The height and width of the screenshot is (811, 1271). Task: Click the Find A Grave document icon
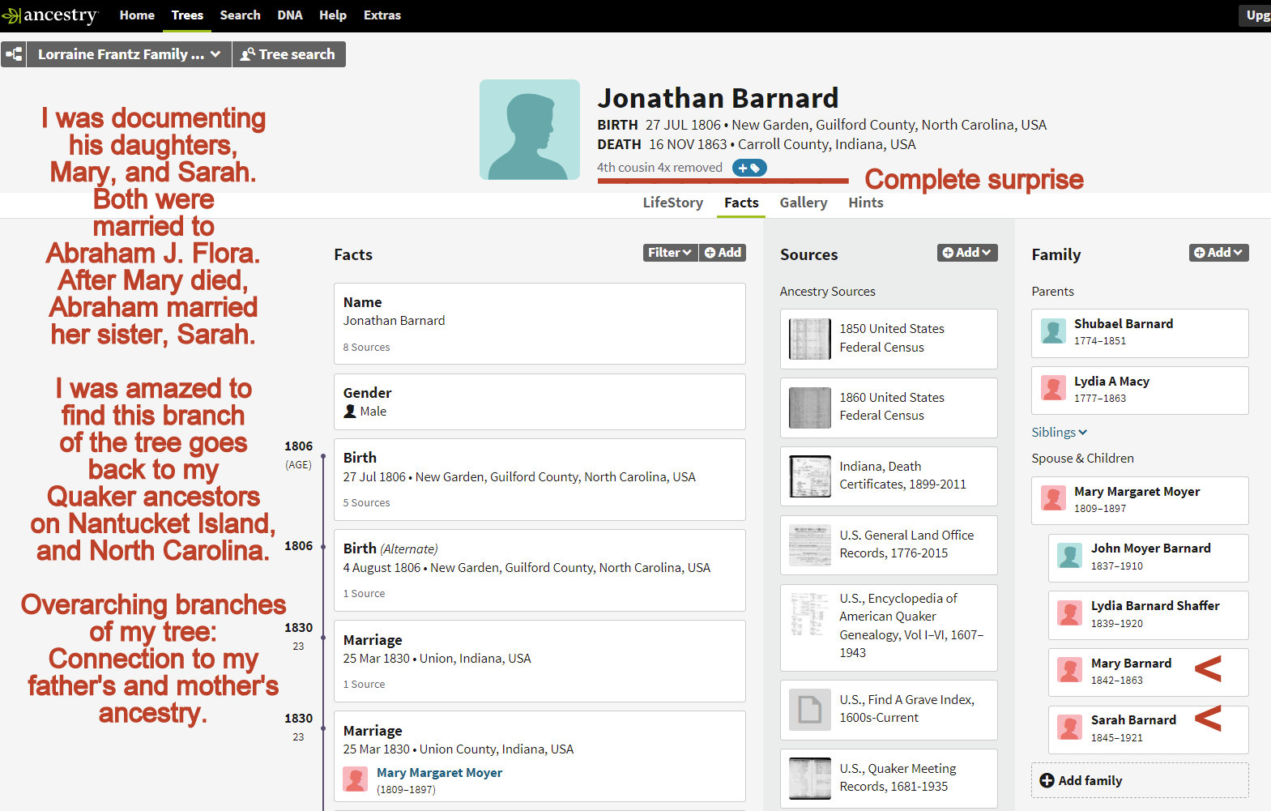click(809, 710)
